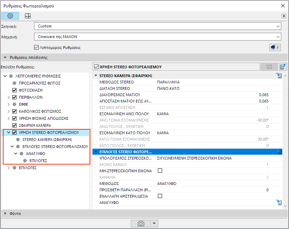The image size is (289, 229).
Task: Click icon in ΕΠΙΛΟΓΕΣ STEREO ΦΩΤΟΡΕ... header
Action: pyautogui.click(x=280, y=152)
